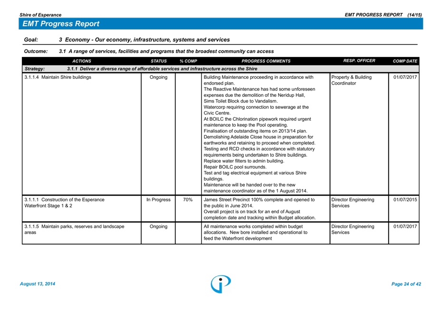Click the COMP DATE column header
Screen dimensions: 441x312
tap(405, 61)
